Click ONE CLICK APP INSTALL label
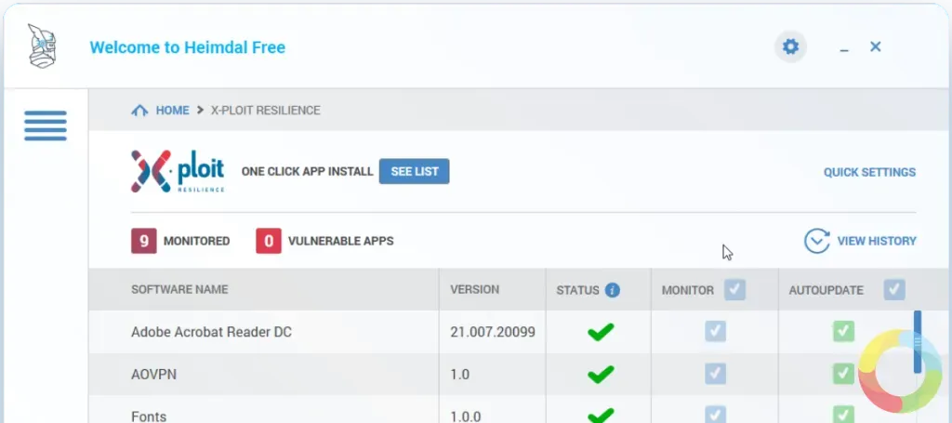Screen dimensions: 952x423 307,172
